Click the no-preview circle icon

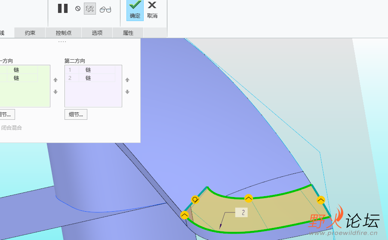[x=78, y=9]
